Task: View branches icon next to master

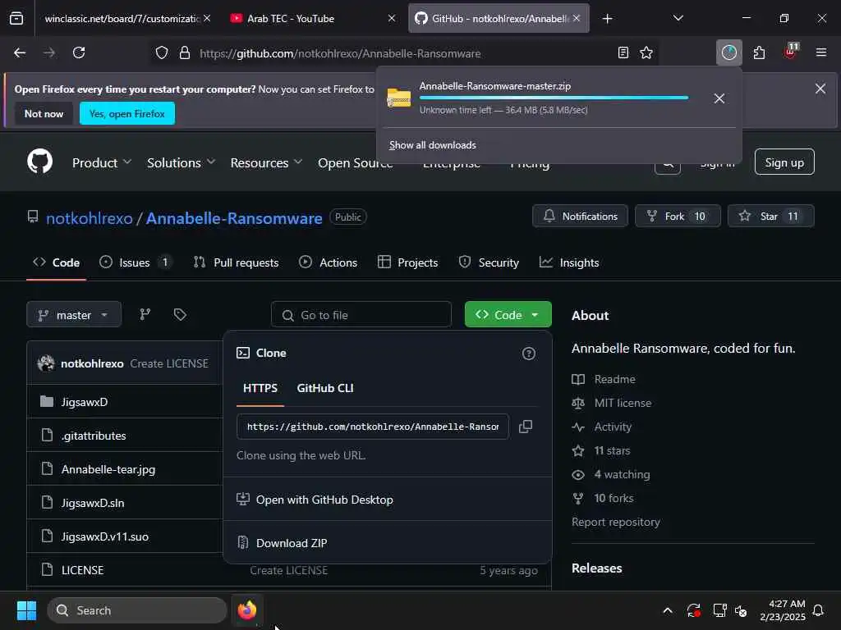Action: pyautogui.click(x=145, y=314)
